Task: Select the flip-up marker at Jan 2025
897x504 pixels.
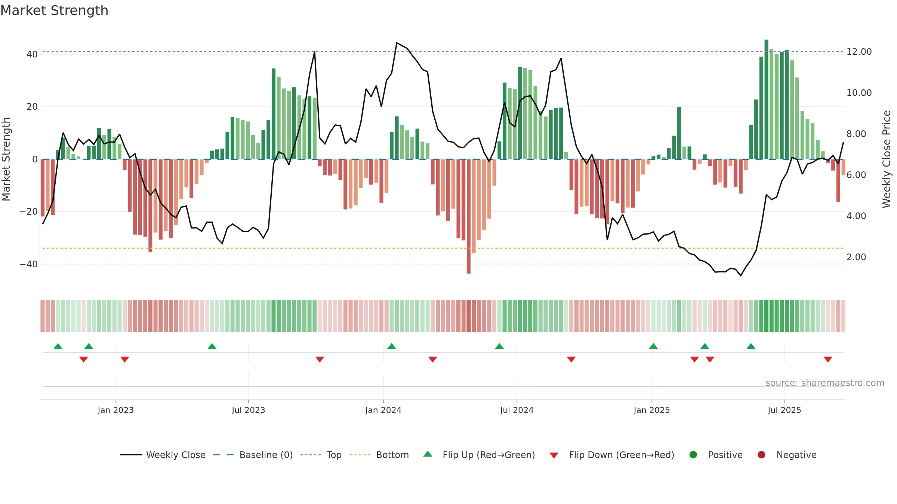Action: coord(653,346)
